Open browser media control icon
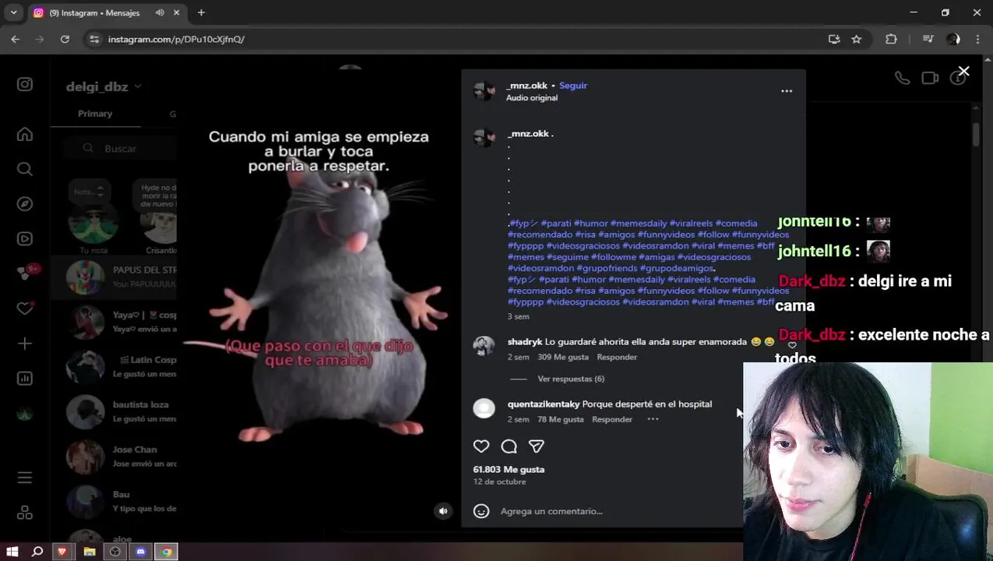 928,39
